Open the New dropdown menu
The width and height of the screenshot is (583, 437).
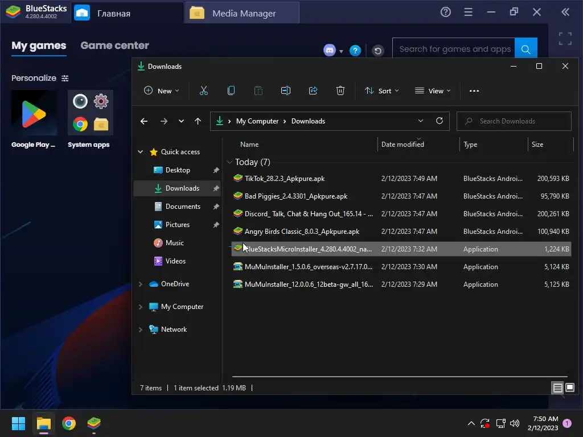click(161, 90)
